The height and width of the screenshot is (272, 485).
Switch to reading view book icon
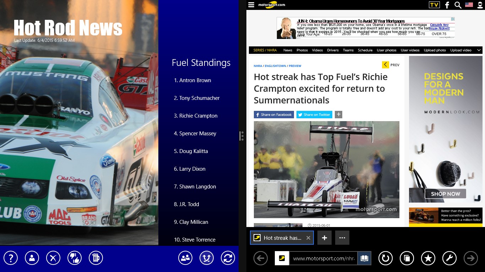(364, 259)
